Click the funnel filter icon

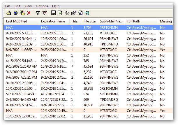(38, 13)
